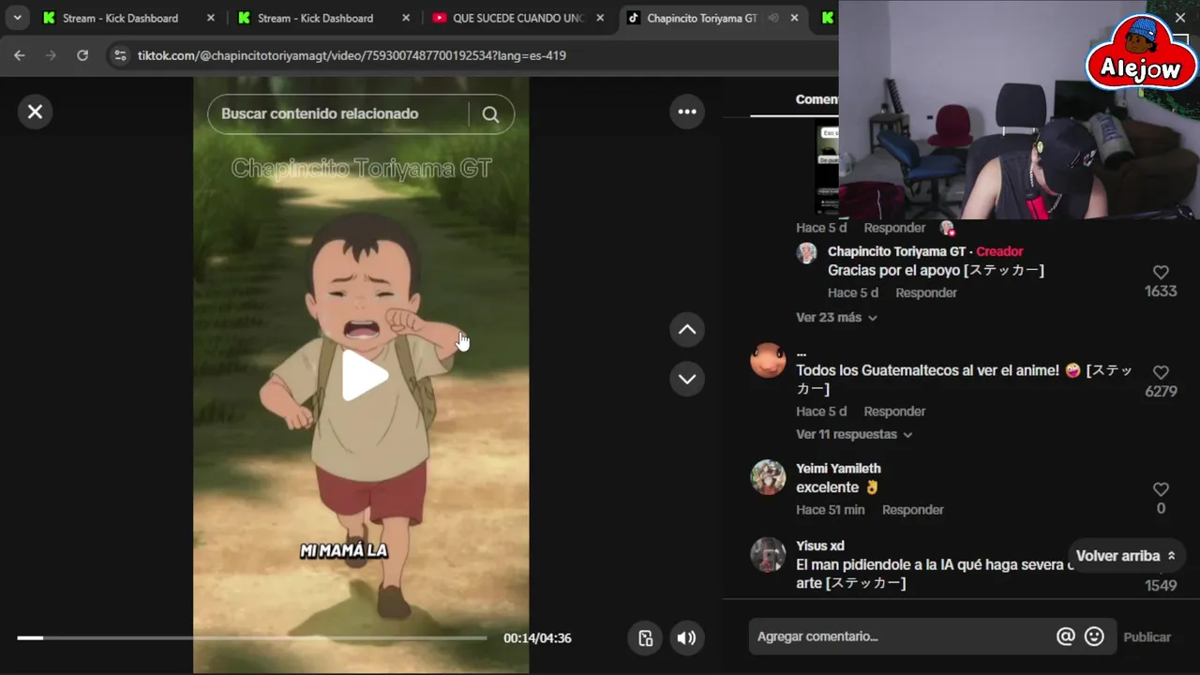Open the three-dots more options menu

(x=687, y=112)
